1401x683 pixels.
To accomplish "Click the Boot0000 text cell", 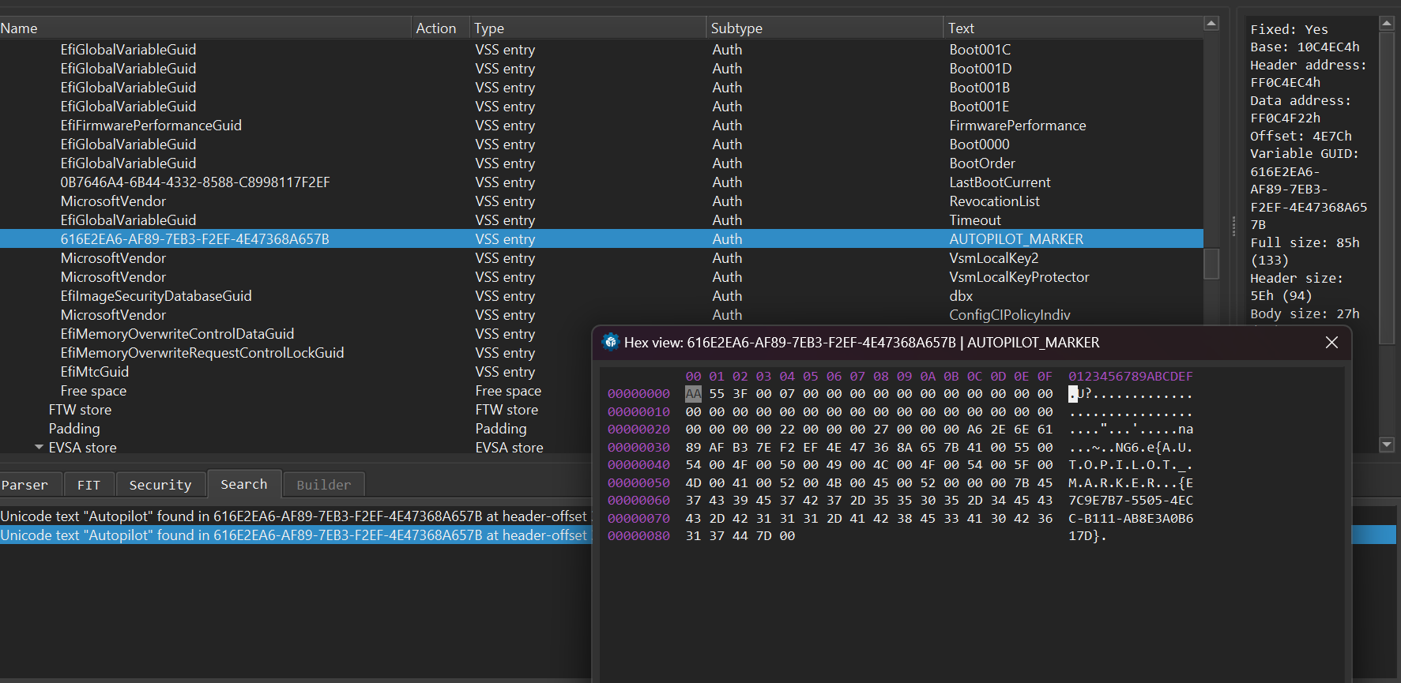I will (x=979, y=144).
